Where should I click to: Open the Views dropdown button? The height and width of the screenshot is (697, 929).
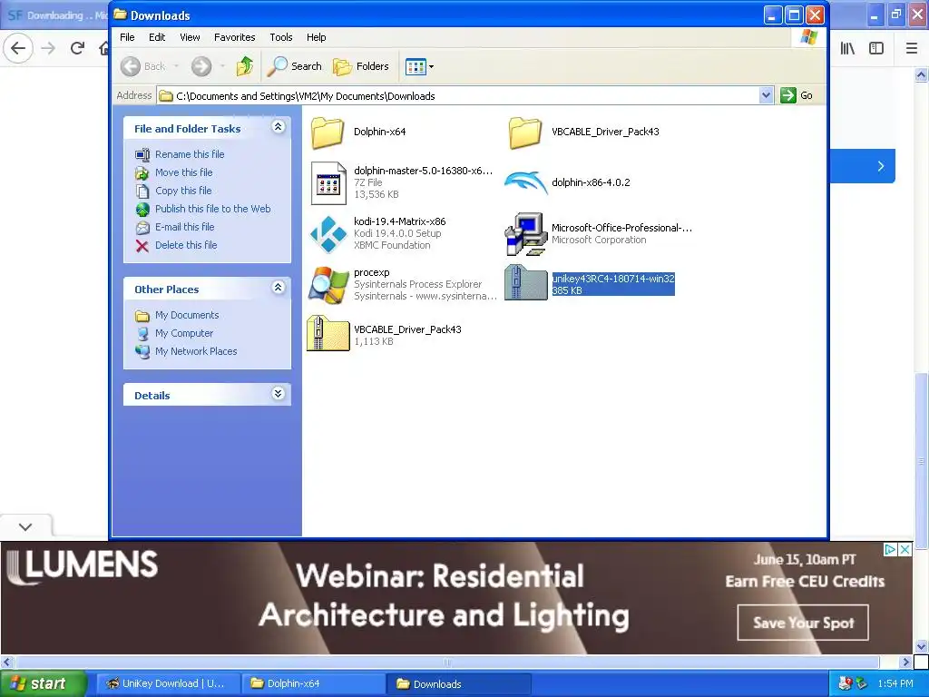pos(419,67)
